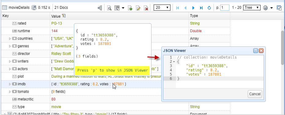This screenshot has width=285, height=115.
Task: Click the page number input field
Action: pos(225,8)
